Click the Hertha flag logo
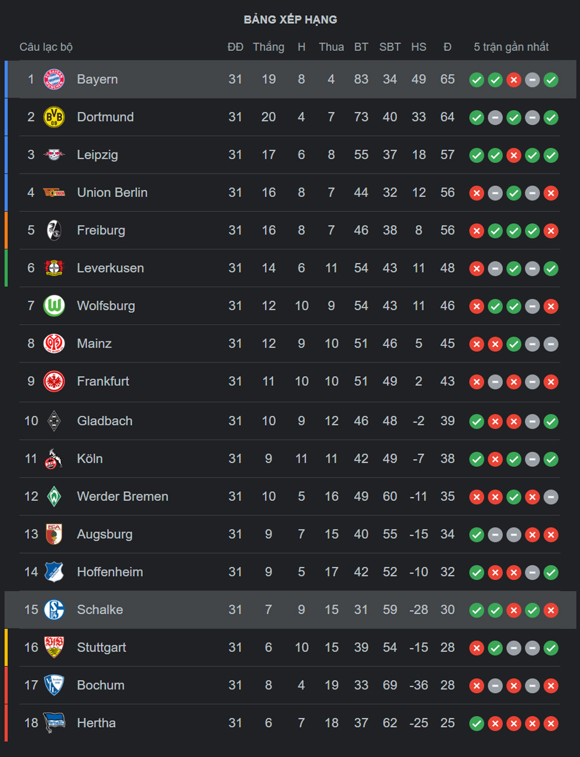The height and width of the screenshot is (757, 580). click(x=54, y=723)
